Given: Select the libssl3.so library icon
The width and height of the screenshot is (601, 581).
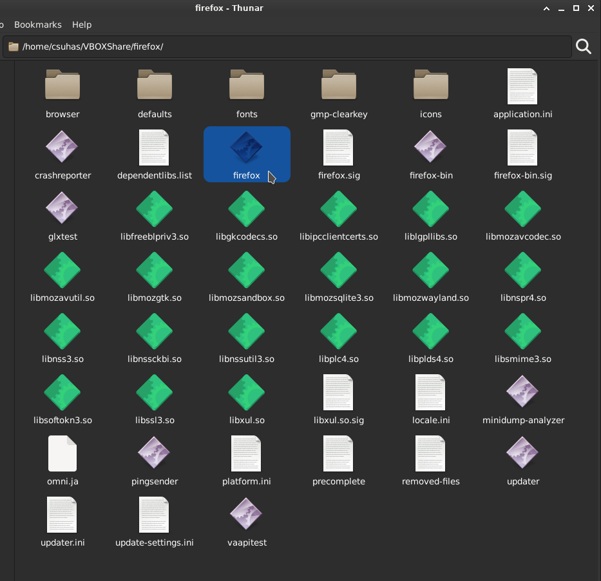Looking at the screenshot, I should point(155,393).
